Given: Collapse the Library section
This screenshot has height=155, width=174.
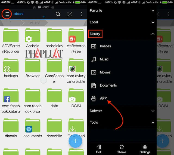Looking at the screenshot, I should (x=153, y=34).
